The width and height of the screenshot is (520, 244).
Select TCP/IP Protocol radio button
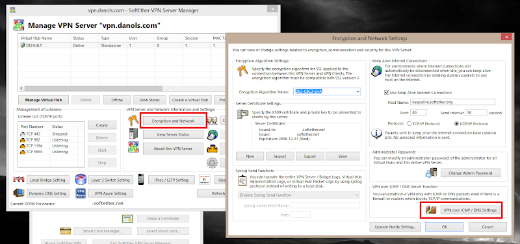click(x=409, y=123)
